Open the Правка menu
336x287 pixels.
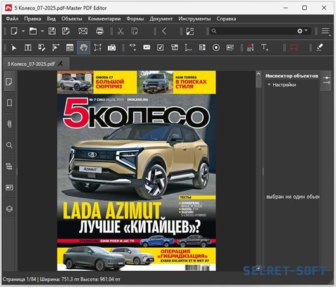(x=32, y=18)
